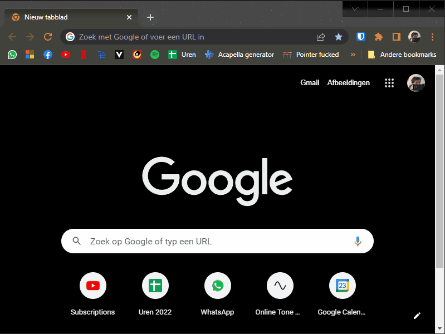Open the Afbeeldingen link
Screen dimensions: 445x334
pos(348,83)
